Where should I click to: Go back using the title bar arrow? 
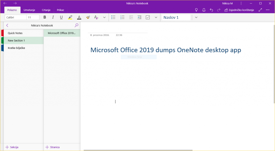[5, 3]
